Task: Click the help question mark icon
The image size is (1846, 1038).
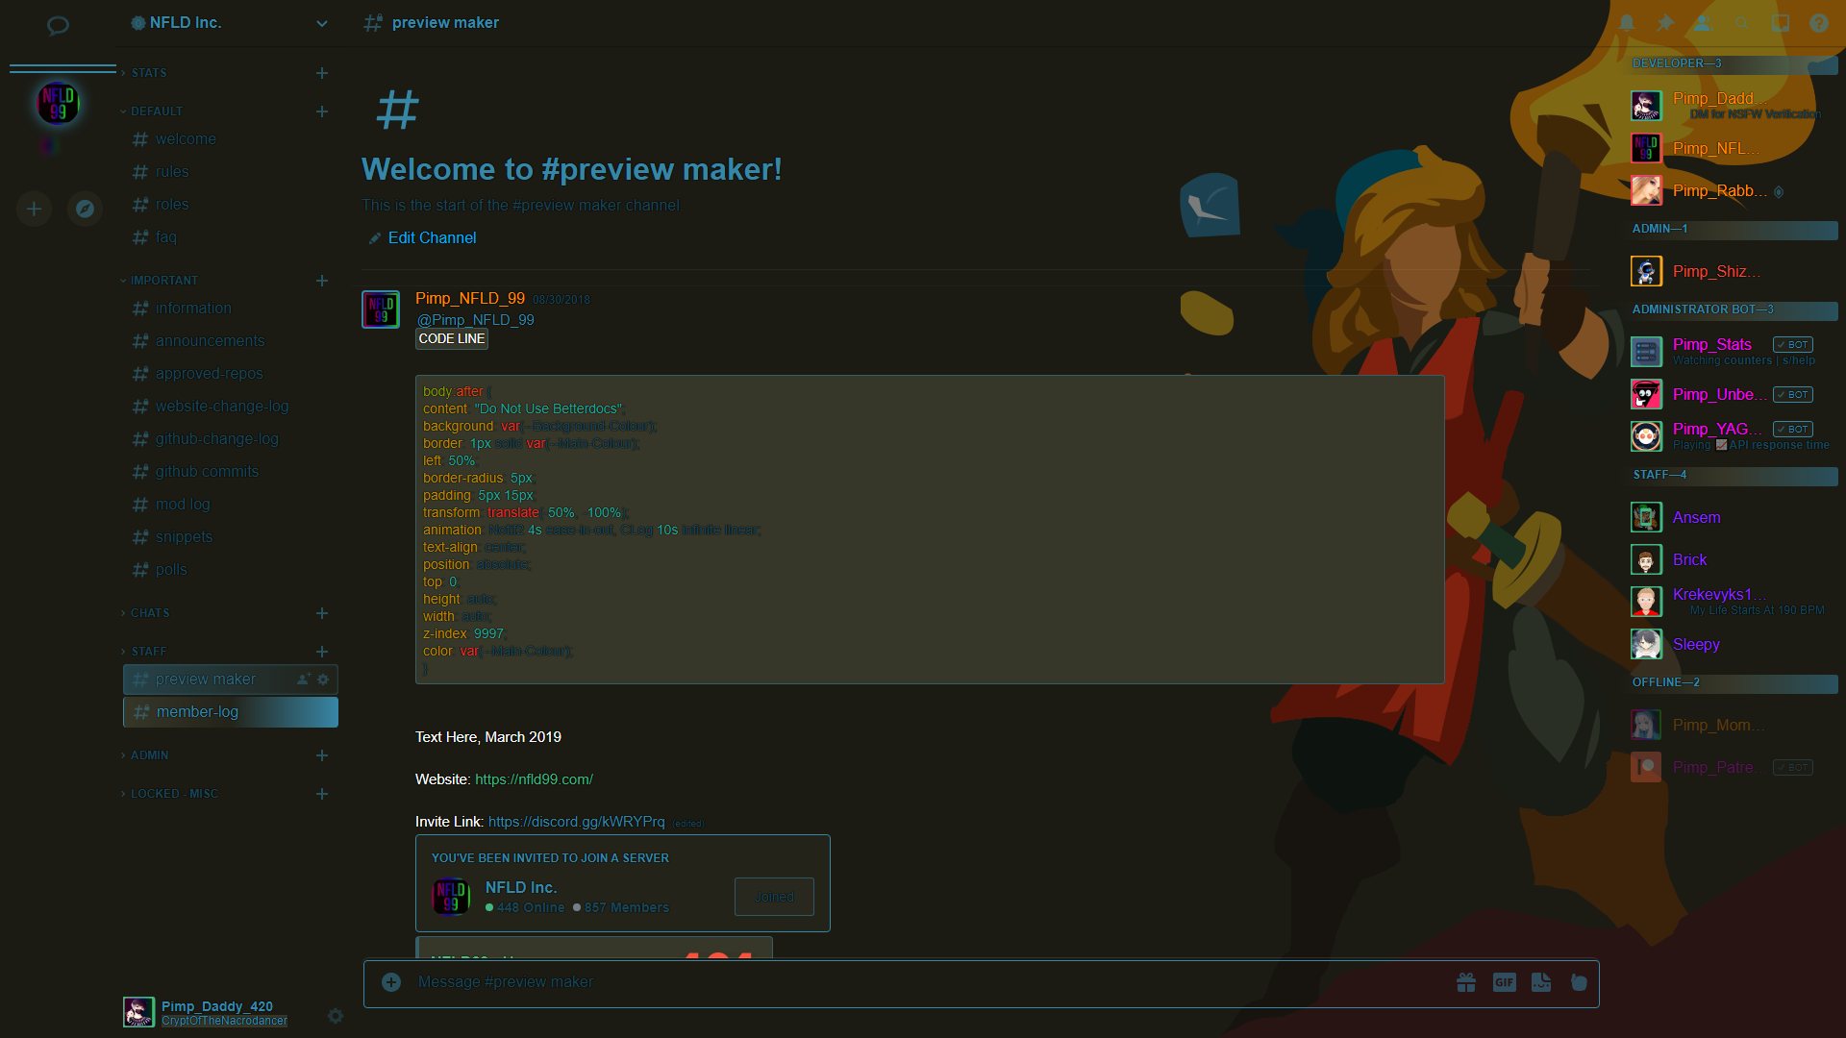Action: point(1819,23)
